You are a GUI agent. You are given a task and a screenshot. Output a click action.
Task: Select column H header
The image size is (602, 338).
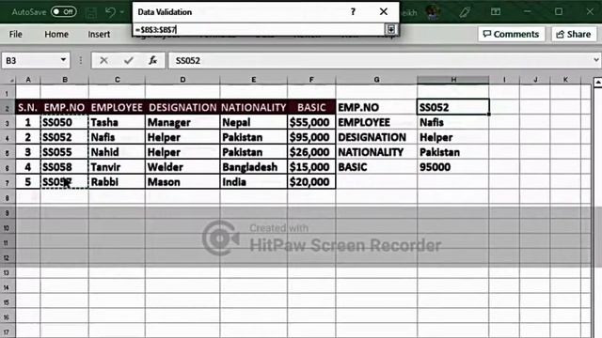tap(453, 80)
